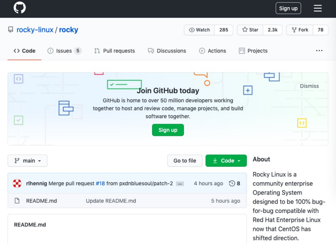Screen dimensions: 336x244
Task: Open the Pull requests tab
Action: coord(115,51)
